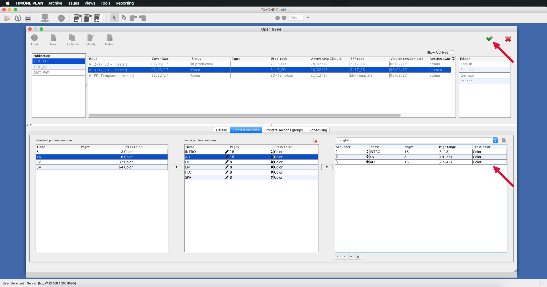
Task: Click the move to bottom button
Action: (x=358, y=257)
